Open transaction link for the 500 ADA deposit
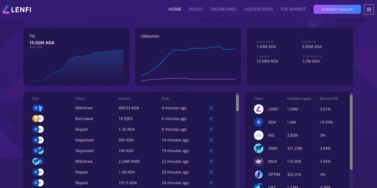Image resolution: width=377 pixels, height=188 pixels. pos(211,140)
